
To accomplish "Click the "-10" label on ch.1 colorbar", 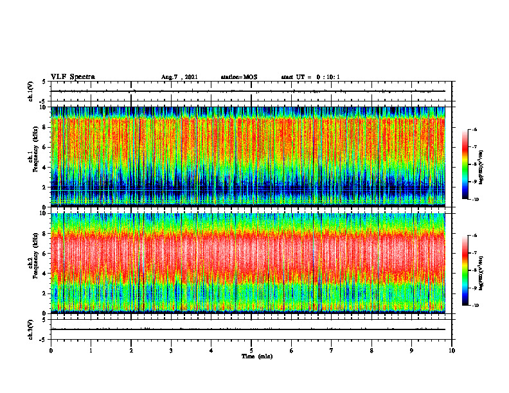I will click(476, 200).
